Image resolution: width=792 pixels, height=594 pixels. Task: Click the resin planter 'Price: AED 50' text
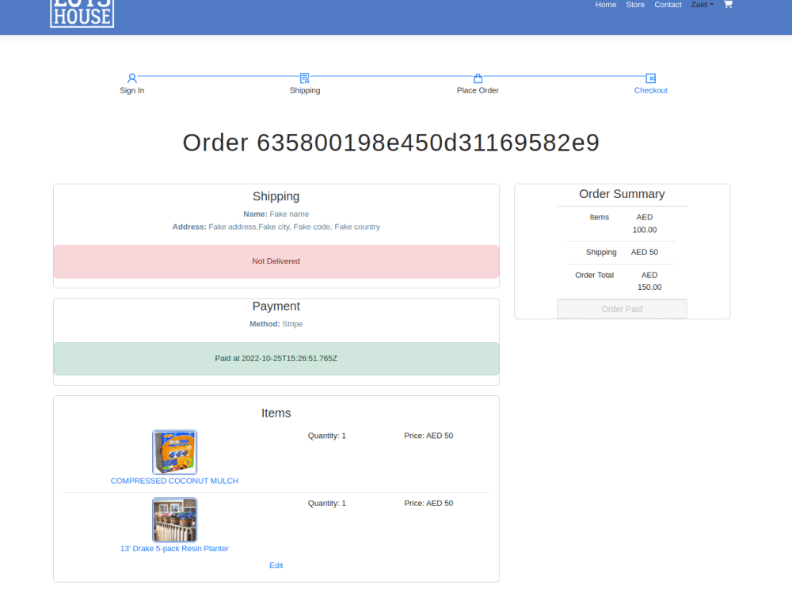click(x=428, y=503)
